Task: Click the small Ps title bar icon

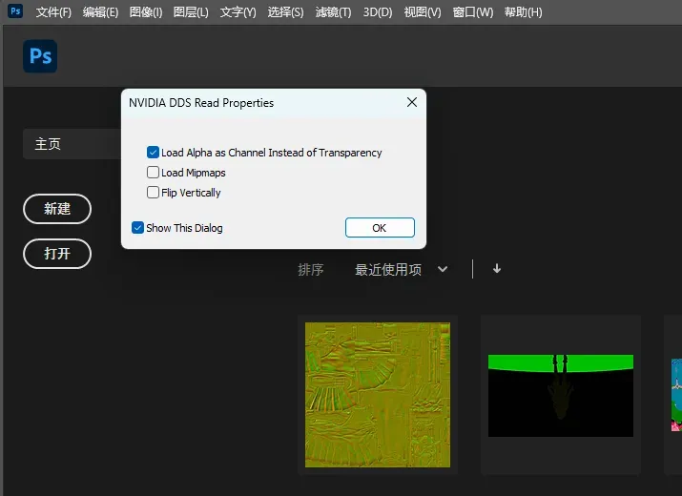Action: (15, 11)
